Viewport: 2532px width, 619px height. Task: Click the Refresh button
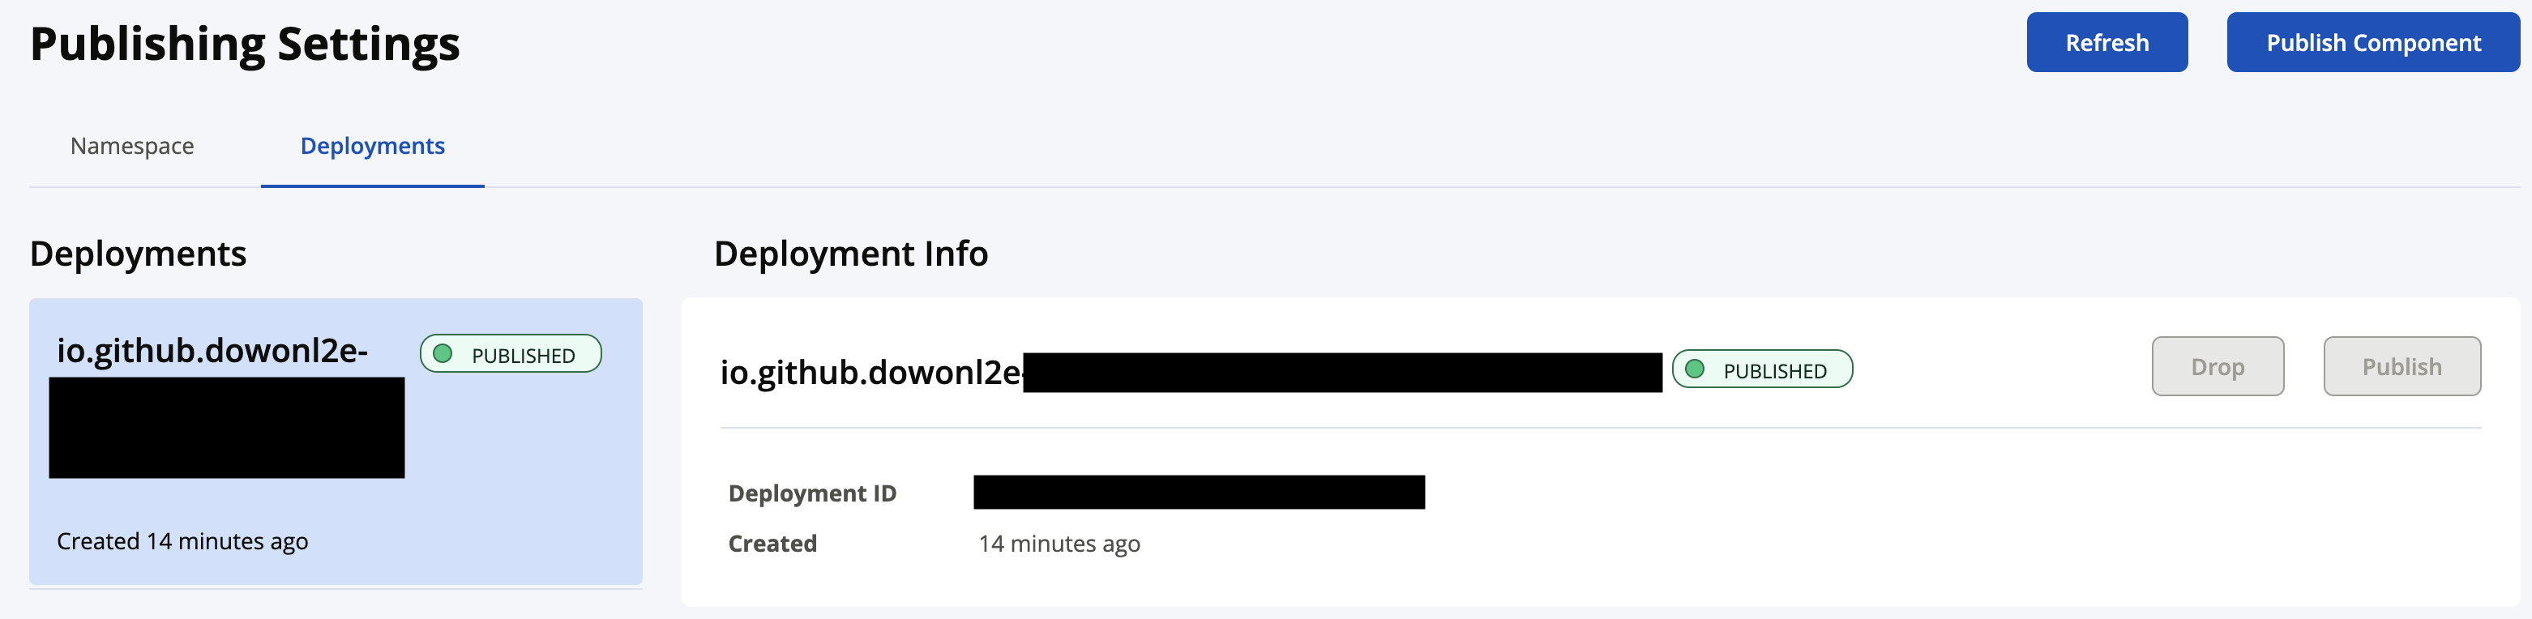tap(2106, 42)
